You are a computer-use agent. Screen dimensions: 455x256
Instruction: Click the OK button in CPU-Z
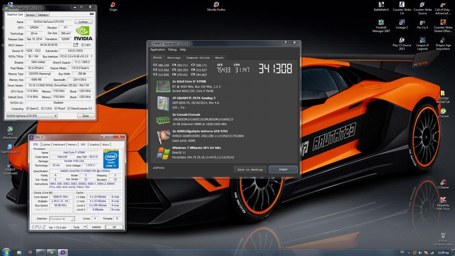pos(114,227)
